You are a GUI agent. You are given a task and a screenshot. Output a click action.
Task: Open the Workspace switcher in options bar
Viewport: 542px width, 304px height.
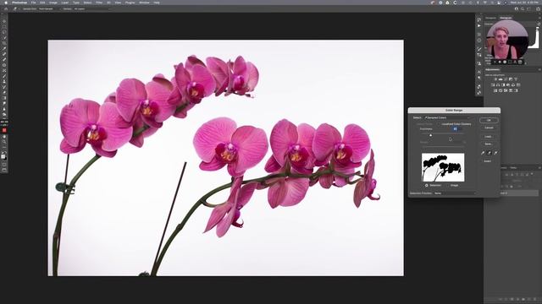pyautogui.click(x=529, y=9)
